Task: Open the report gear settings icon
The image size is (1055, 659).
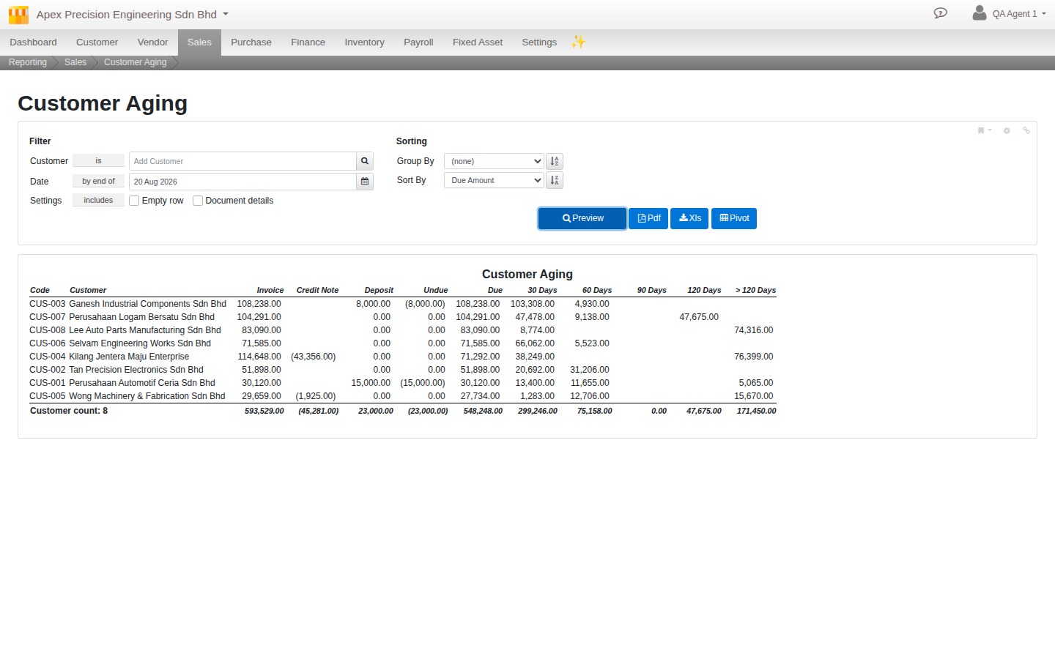Action: click(x=1007, y=131)
